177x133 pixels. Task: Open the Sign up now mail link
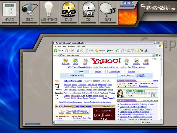(x=144, y=86)
